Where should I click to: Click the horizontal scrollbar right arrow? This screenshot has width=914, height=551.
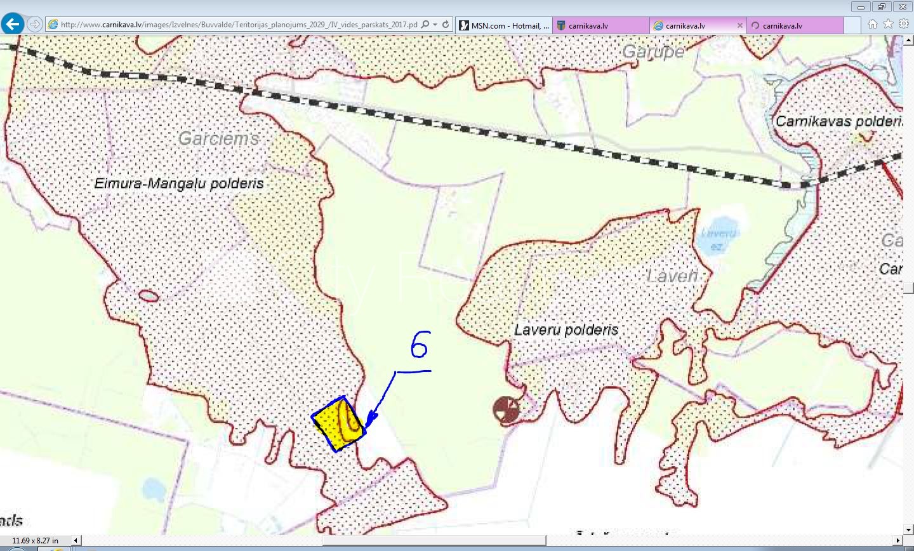(x=898, y=541)
